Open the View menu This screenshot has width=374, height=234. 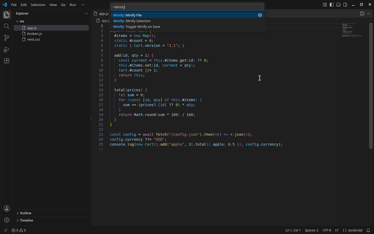coord(53,5)
